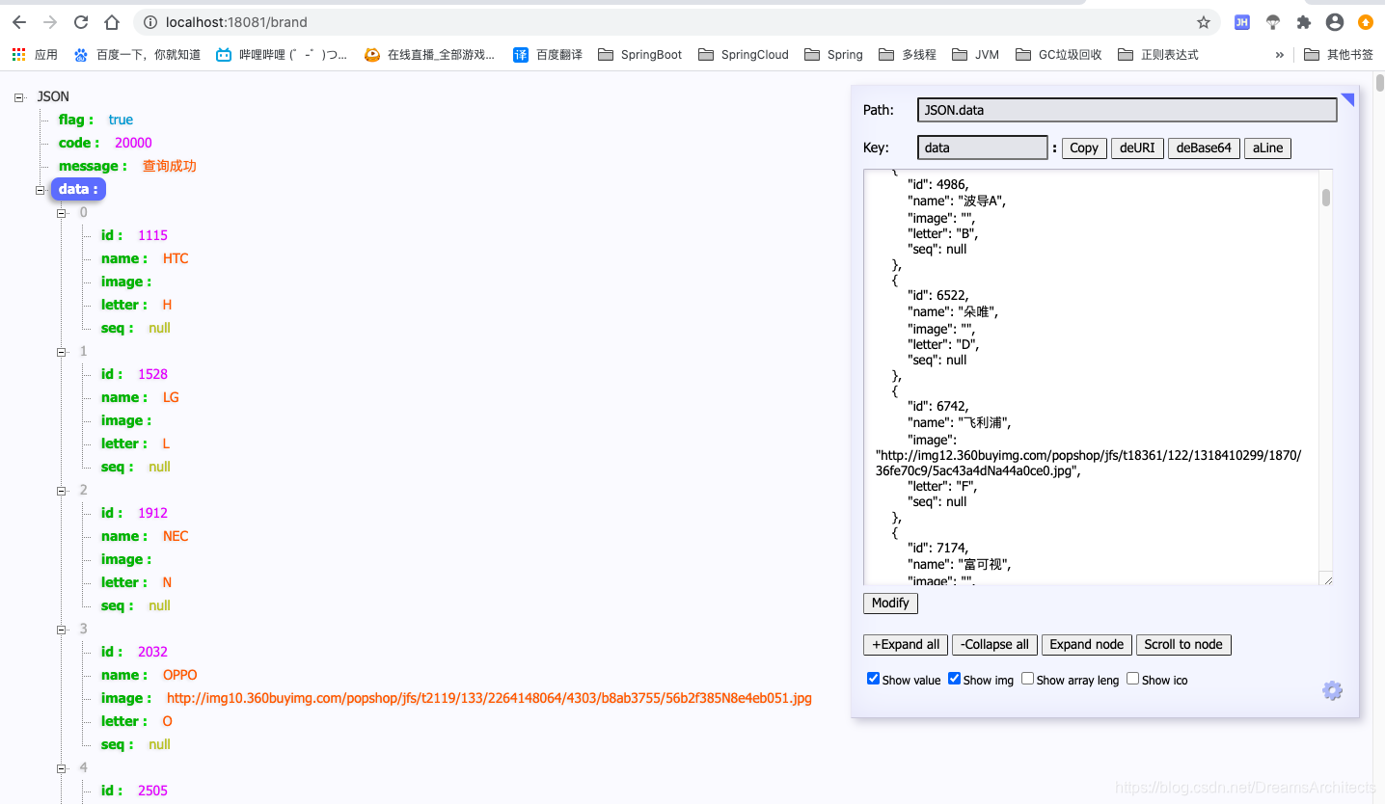Bookmark this page with the star icon
Viewport: 1385px width, 805px height.
point(1204,22)
